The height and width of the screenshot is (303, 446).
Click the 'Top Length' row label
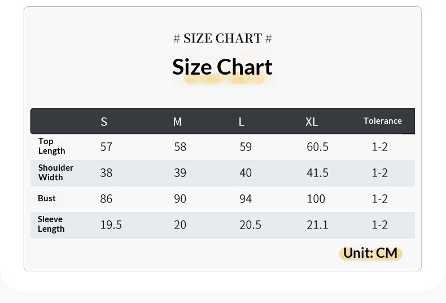[51, 146]
